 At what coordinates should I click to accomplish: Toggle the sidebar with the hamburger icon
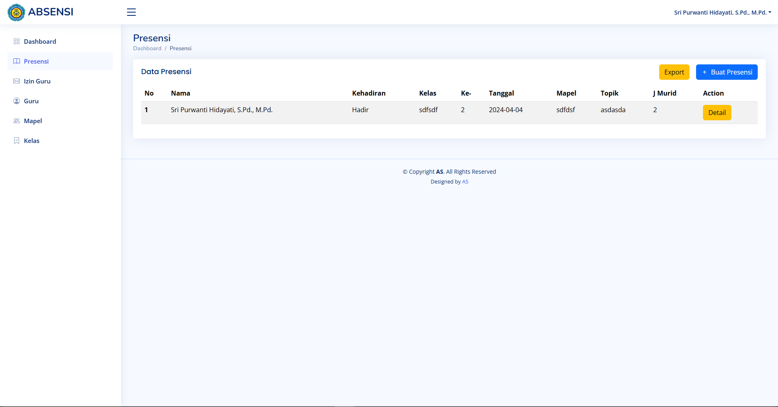[131, 12]
